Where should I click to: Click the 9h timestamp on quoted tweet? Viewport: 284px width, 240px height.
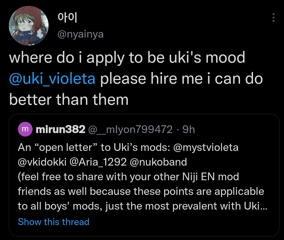click(188, 130)
